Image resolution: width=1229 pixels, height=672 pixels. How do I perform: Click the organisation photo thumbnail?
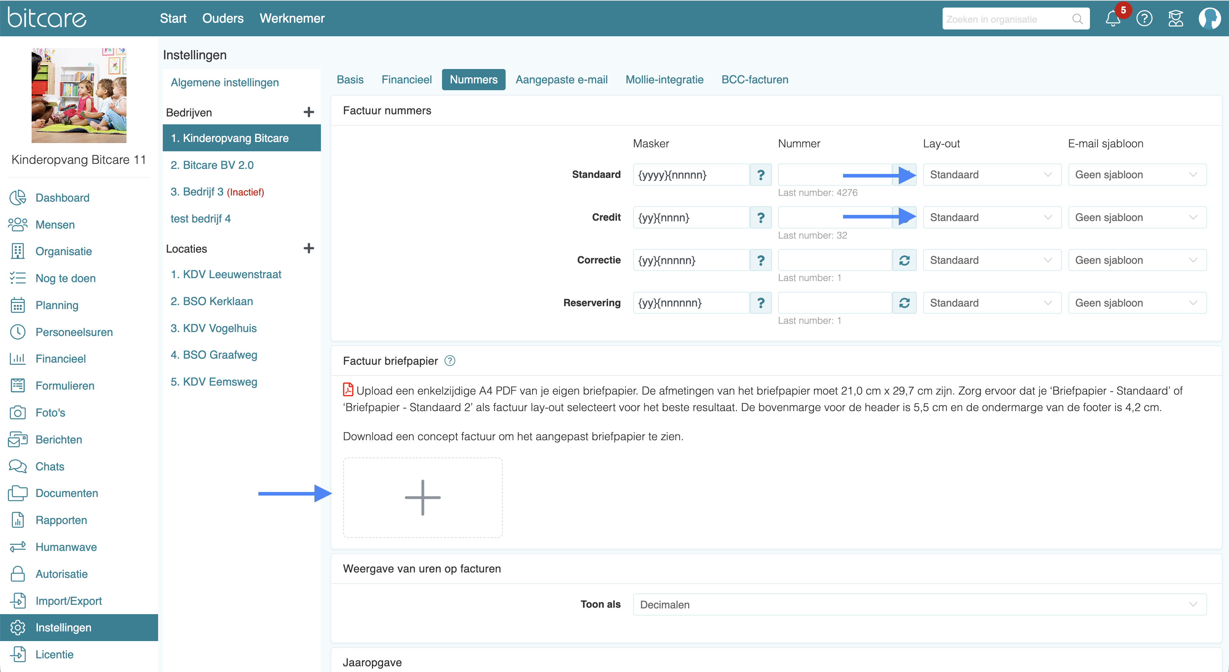pyautogui.click(x=79, y=95)
